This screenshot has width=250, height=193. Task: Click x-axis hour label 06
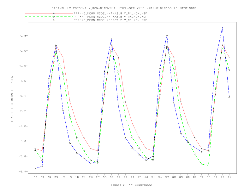(x=49, y=177)
